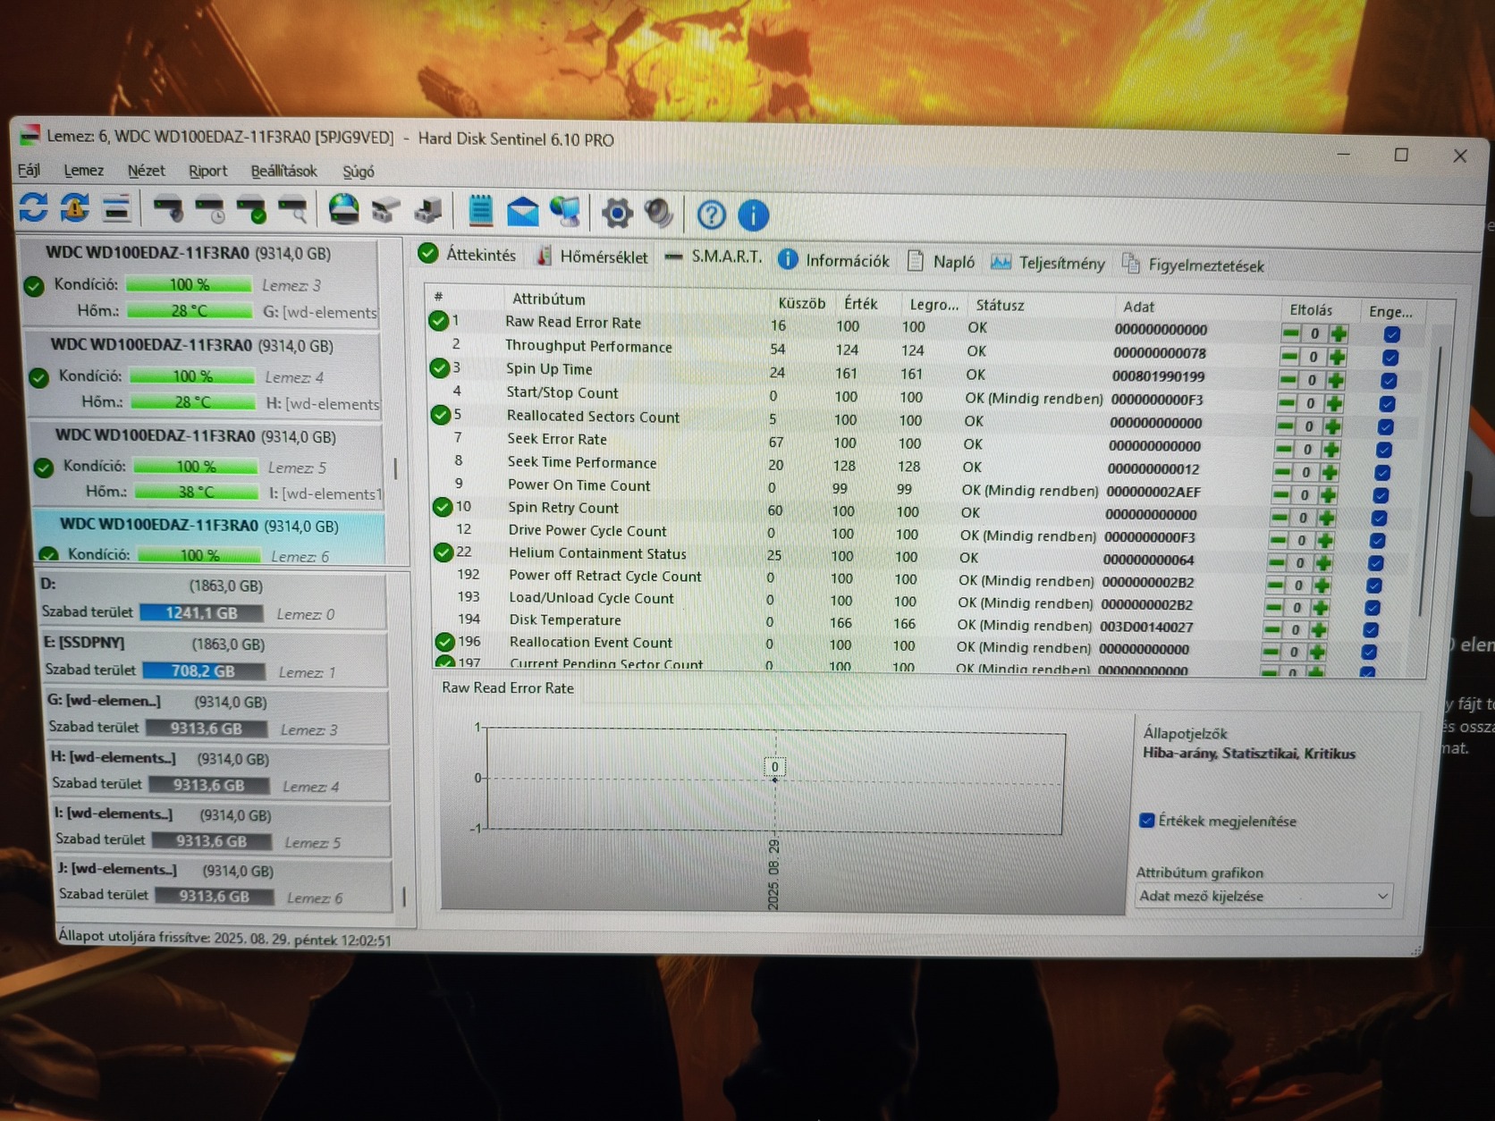This screenshot has height=1121, width=1495.
Task: Open the Fájl menu
Action: tap(29, 169)
